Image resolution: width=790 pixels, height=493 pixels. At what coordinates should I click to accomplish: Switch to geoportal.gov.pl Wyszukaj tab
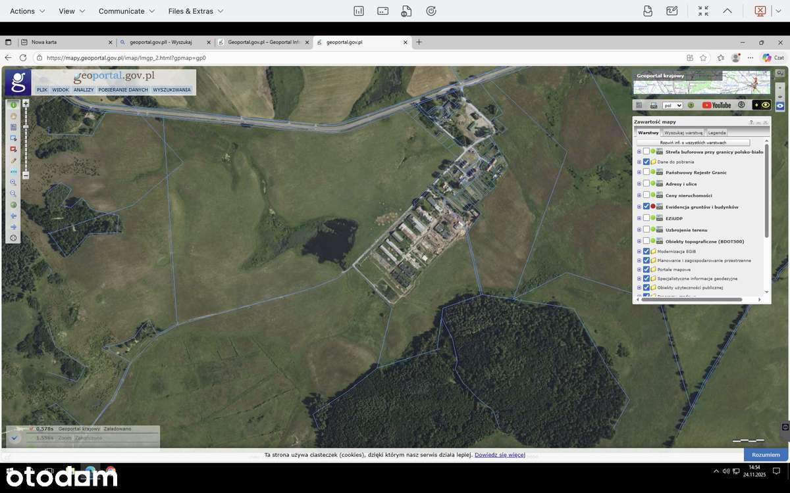click(166, 42)
